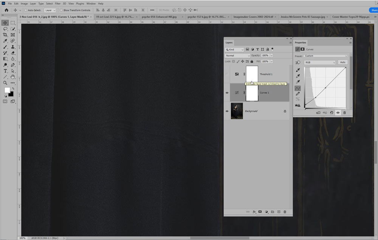
Task: Select the Healing Brush tool
Action: [x=13, y=41]
